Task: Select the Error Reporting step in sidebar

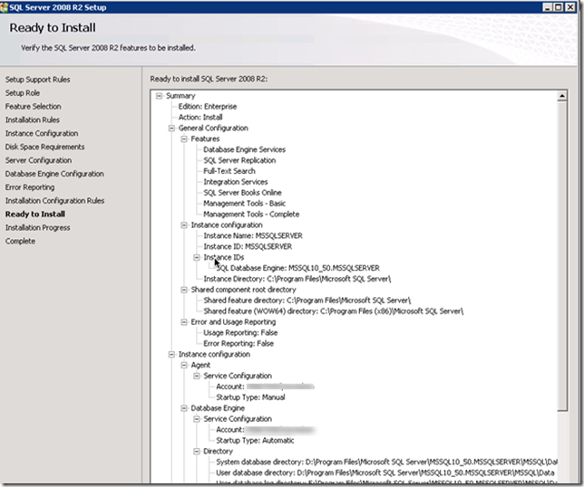Action: tap(30, 187)
